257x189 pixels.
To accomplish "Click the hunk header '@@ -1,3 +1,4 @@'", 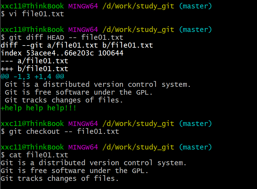I will [32, 77].
